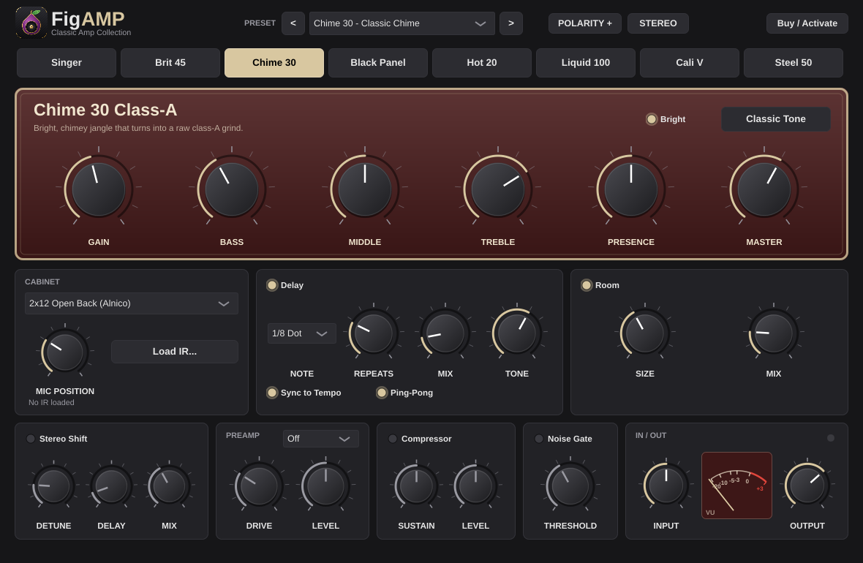Screen dimensions: 863x563
Task: Click the In/Out indicator LED
Action: tap(831, 438)
